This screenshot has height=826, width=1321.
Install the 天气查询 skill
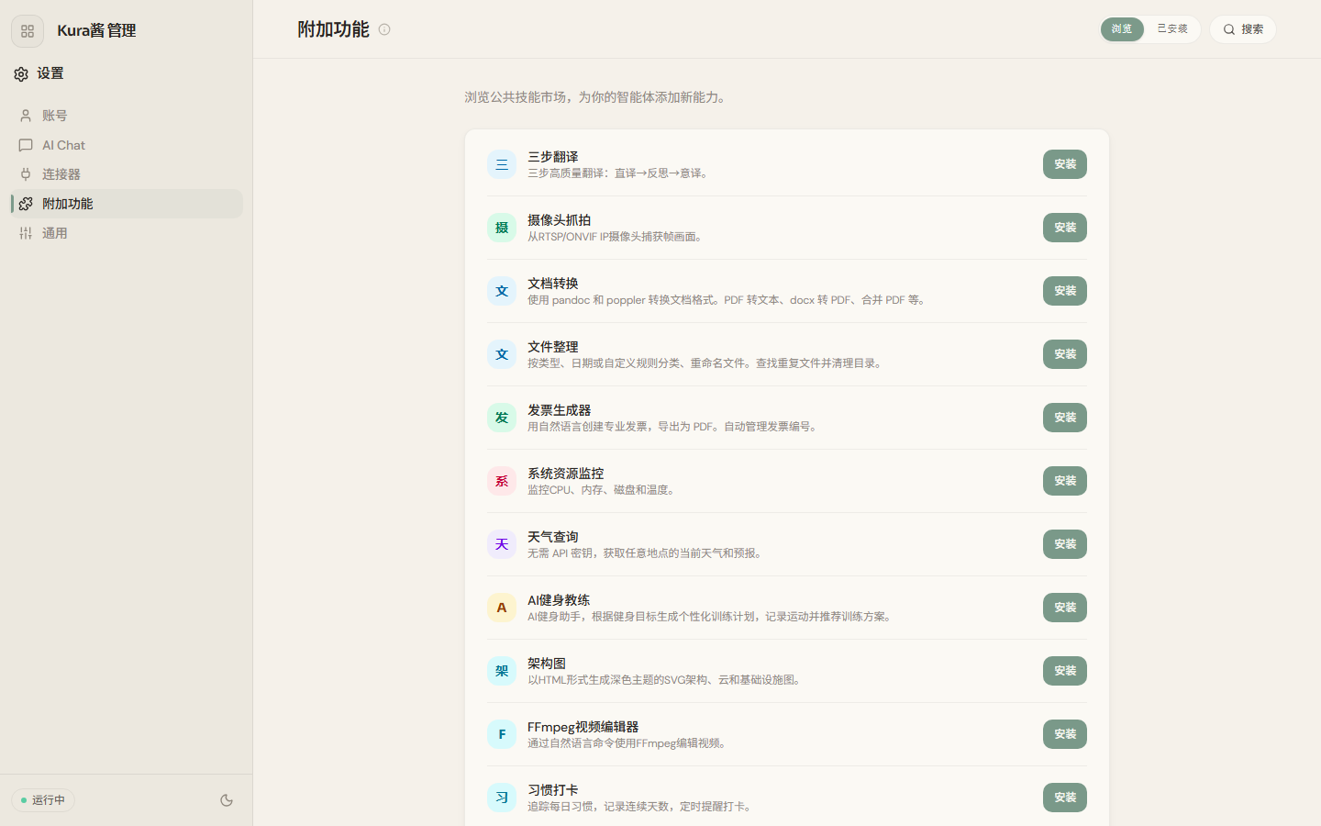(1065, 544)
